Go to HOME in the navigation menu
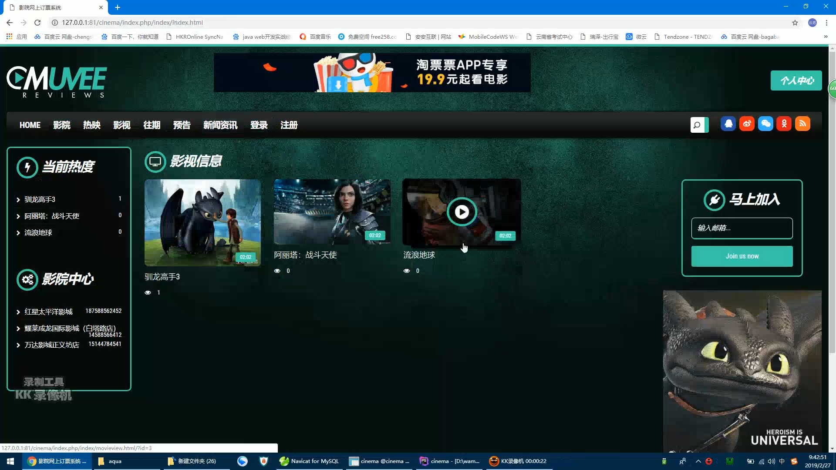Image resolution: width=836 pixels, height=470 pixels. point(30,125)
